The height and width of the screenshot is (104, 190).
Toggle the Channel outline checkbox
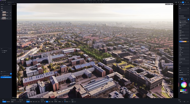[65, 102]
